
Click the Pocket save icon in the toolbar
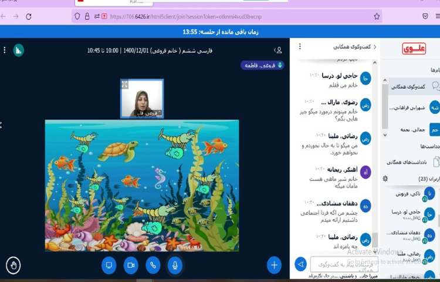[425, 16]
